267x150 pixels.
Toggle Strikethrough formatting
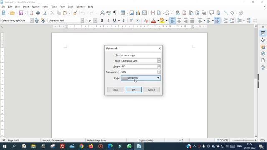click(123, 20)
